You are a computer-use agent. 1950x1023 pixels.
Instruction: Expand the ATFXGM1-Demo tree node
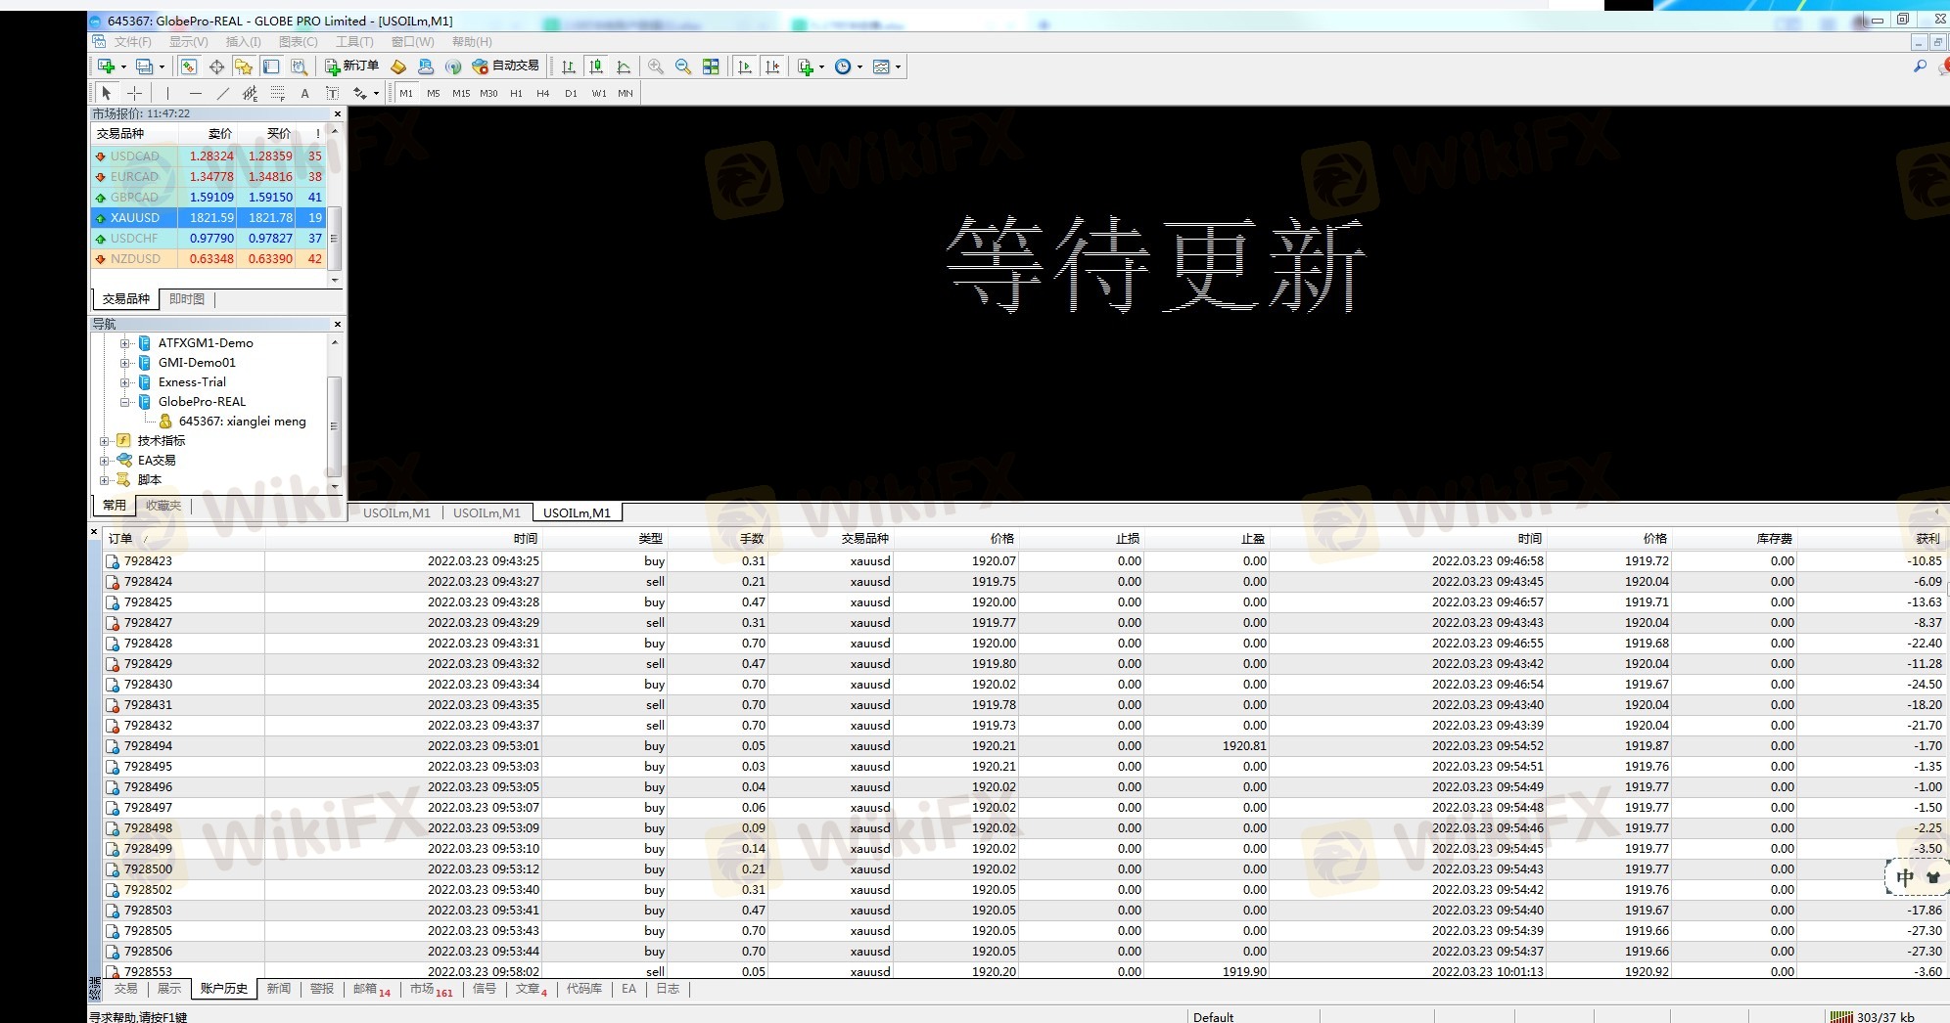[x=125, y=343]
